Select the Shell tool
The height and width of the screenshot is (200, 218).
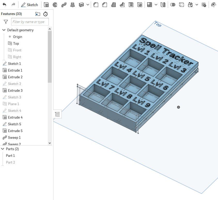point(131,5)
